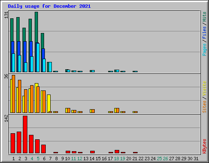
Task: Click day 18 label on the x-axis
Action: (x=116, y=159)
